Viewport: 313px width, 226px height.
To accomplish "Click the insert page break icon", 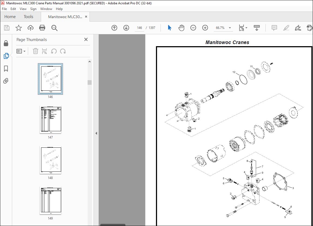I will 44,51.
